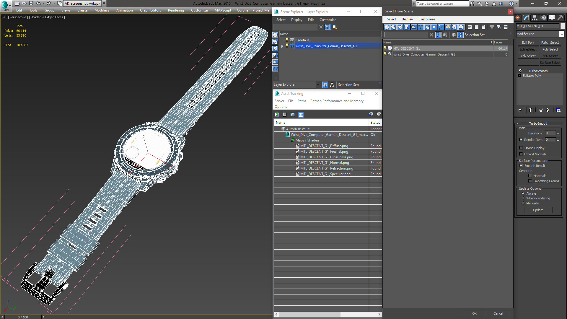Collapse the TurboSmooth rollout header
Viewport: 567px width, 319px height.
pyautogui.click(x=539, y=123)
